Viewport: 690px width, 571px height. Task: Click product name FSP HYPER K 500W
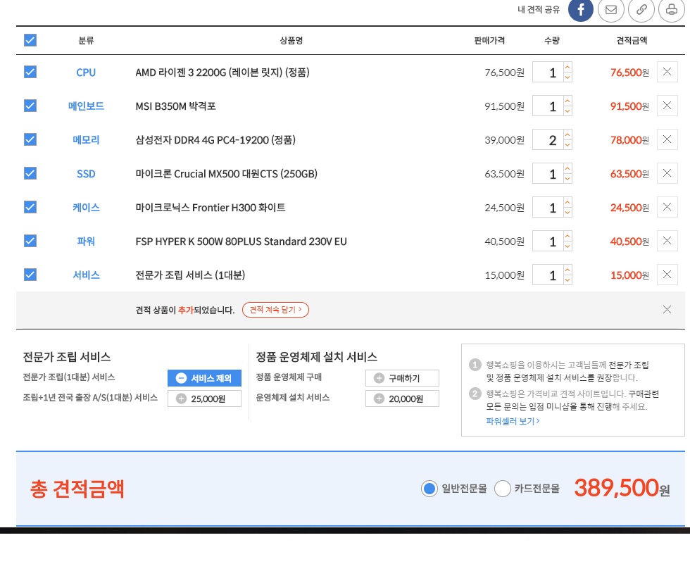tap(241, 241)
